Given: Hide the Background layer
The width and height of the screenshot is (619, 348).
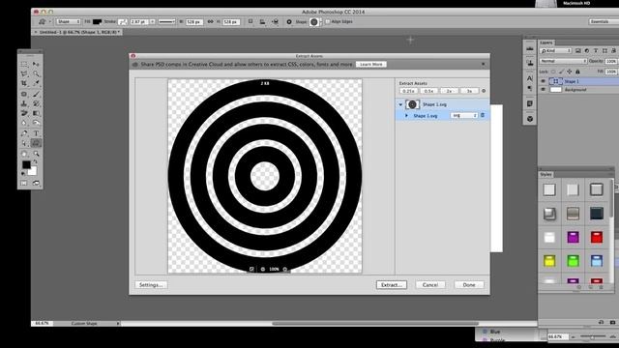Looking at the screenshot, I should pos(544,90).
